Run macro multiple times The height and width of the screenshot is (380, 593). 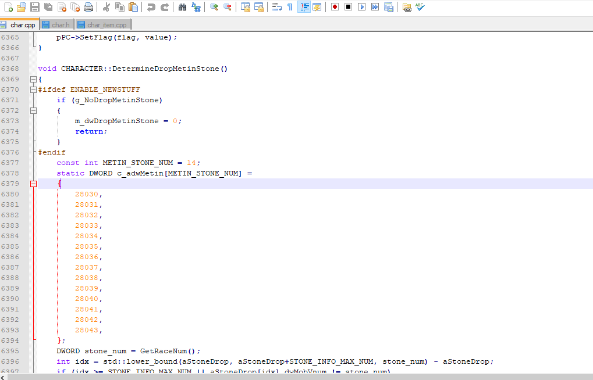click(x=375, y=7)
